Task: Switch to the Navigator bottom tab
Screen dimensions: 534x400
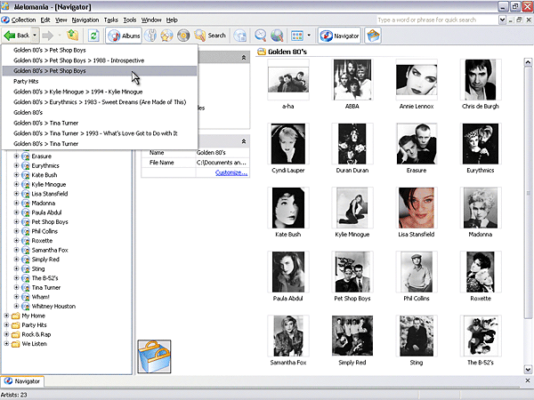Action: (22, 381)
